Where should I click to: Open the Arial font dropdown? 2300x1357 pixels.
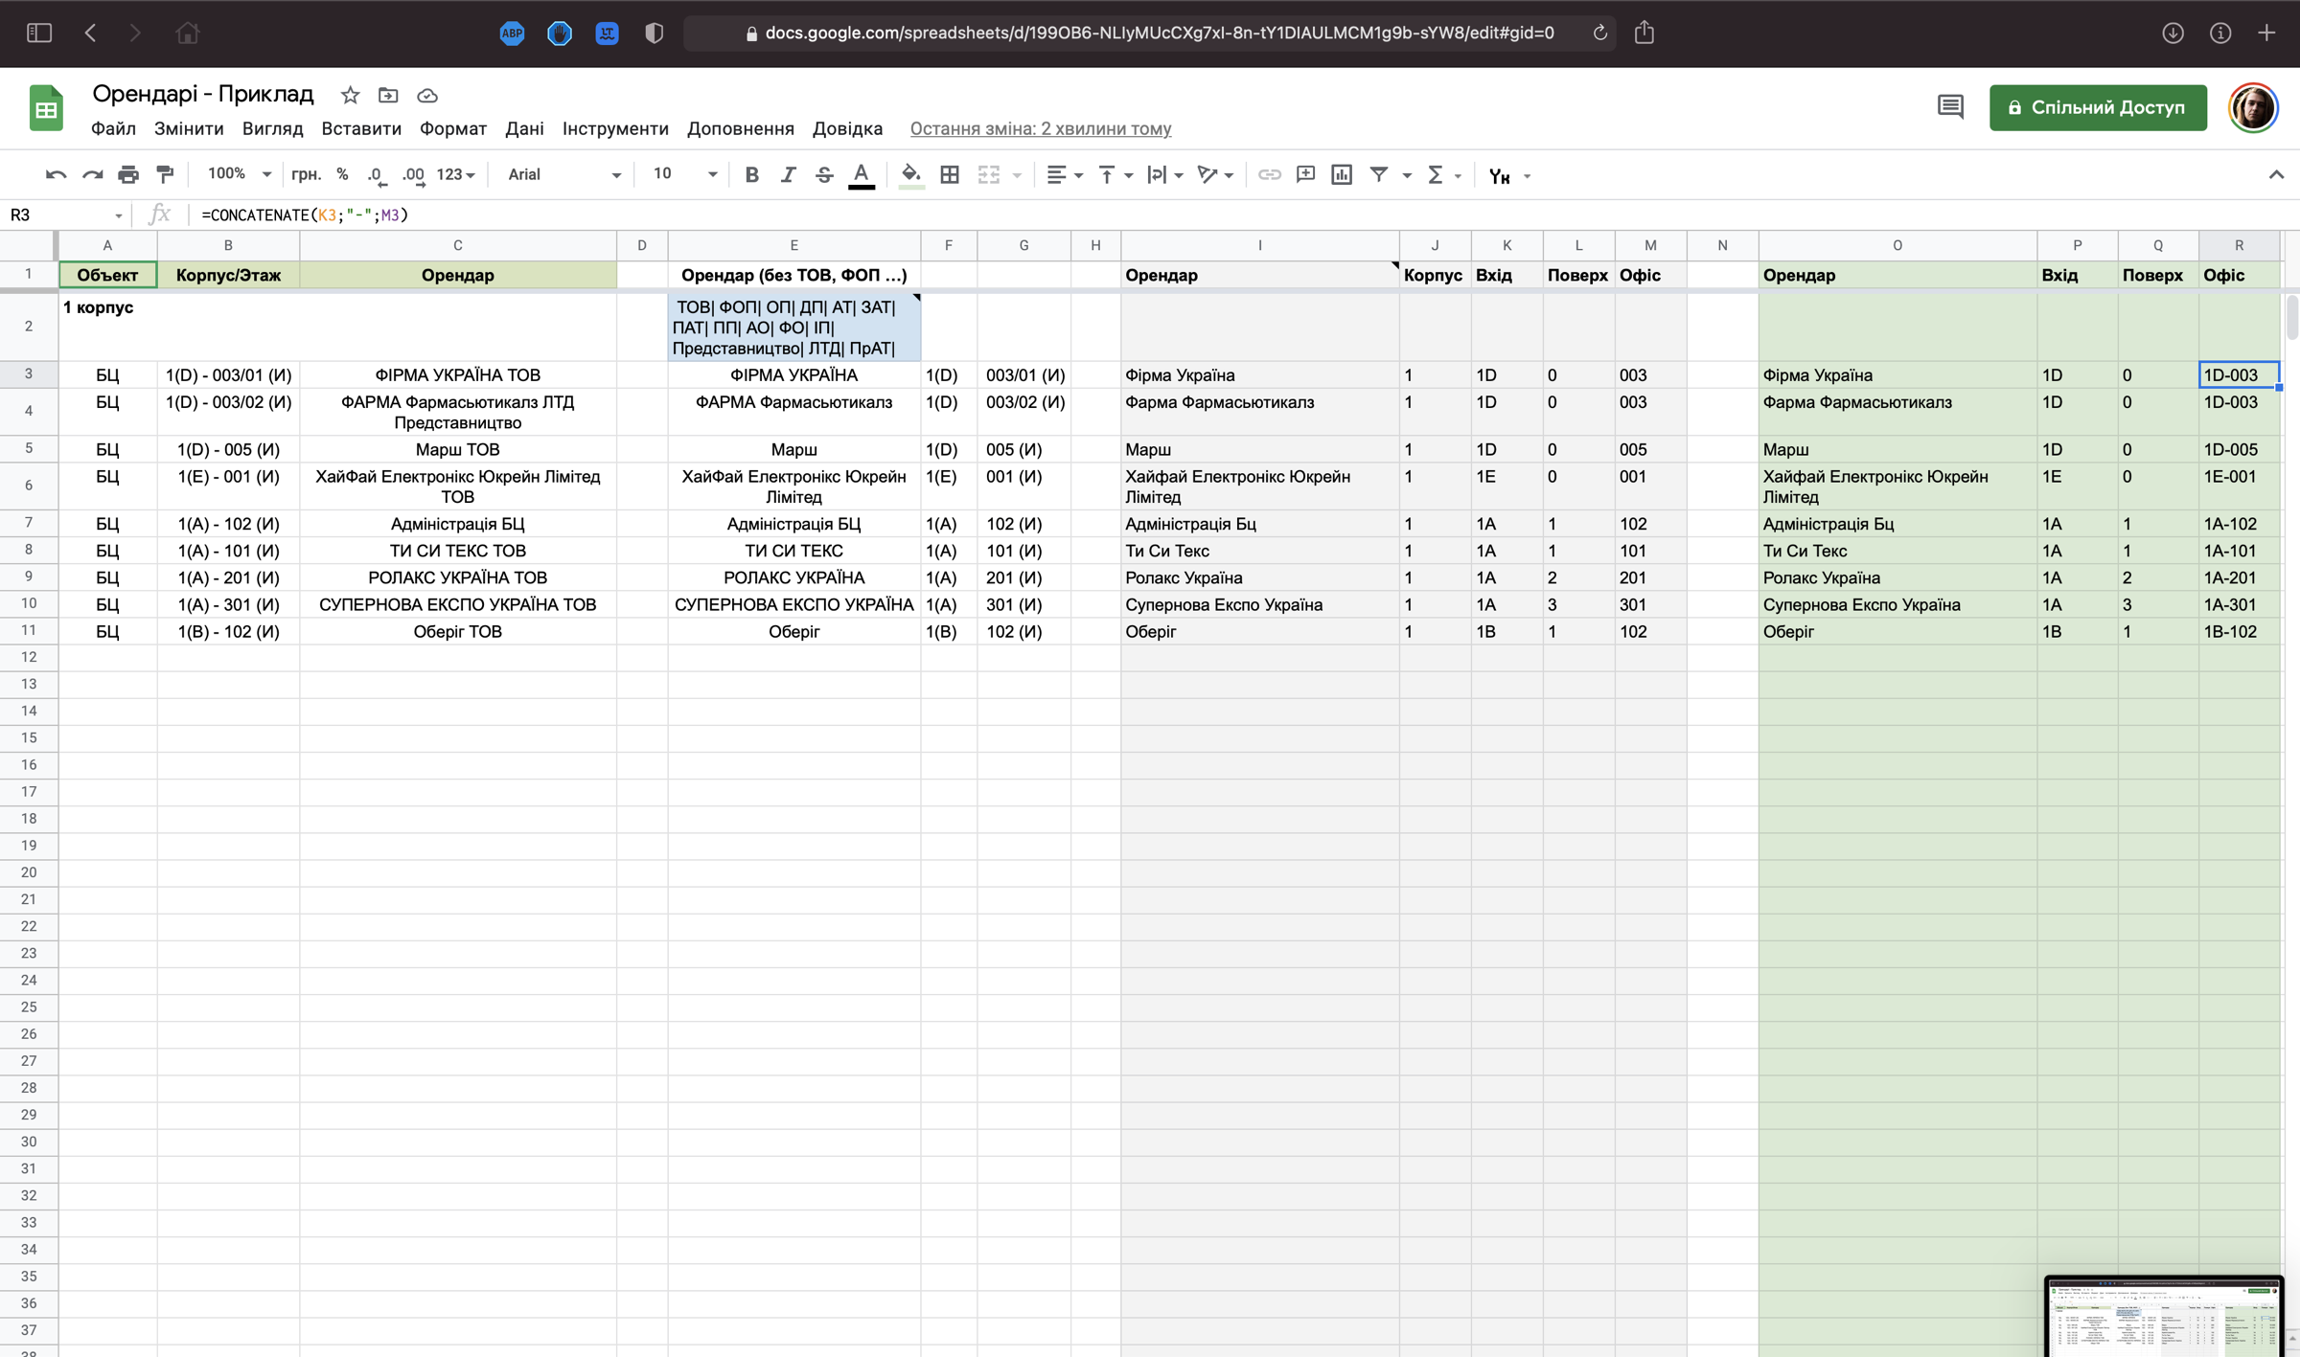pos(564,174)
